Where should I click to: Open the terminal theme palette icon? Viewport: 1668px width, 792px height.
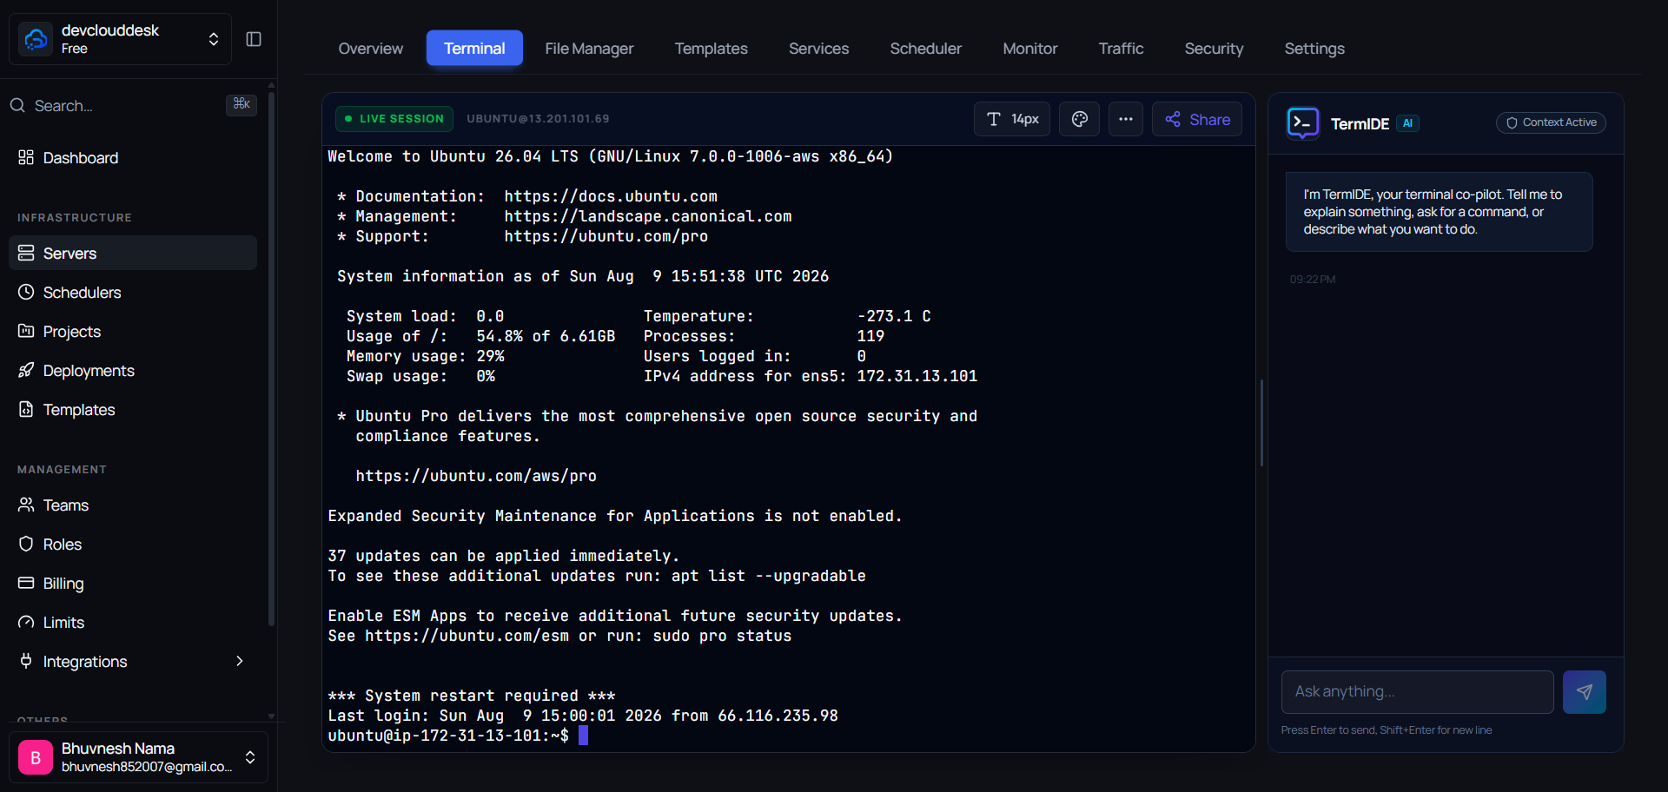1079,119
